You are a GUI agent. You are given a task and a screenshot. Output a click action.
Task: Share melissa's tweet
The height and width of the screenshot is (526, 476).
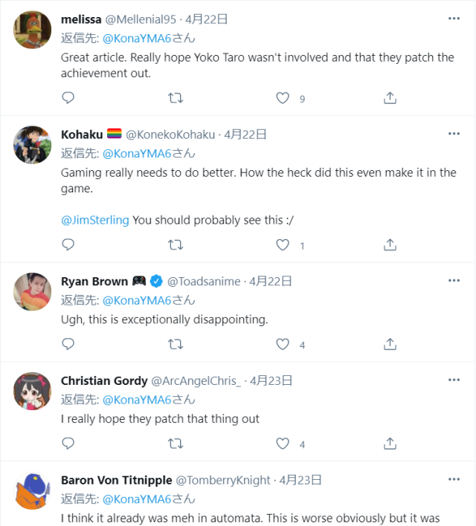point(389,97)
